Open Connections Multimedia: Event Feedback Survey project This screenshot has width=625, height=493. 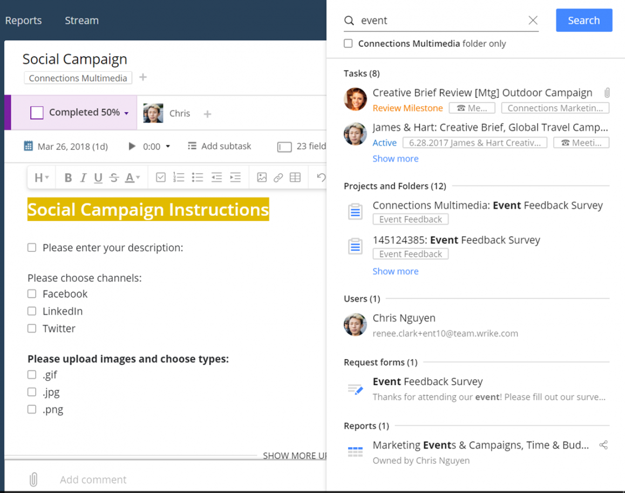click(487, 206)
